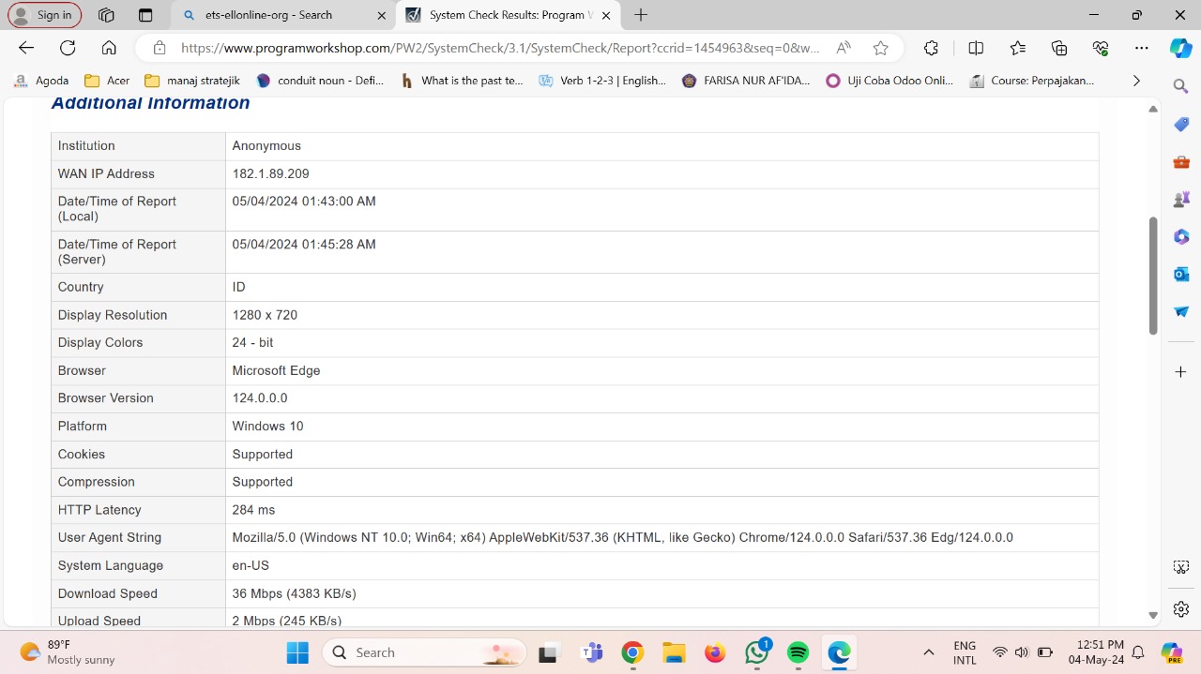Click the page vertical scrollbar
The height and width of the screenshot is (674, 1201).
click(1153, 276)
